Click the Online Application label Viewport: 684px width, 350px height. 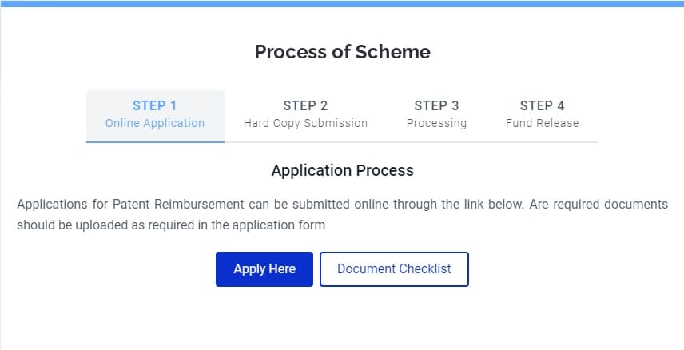pyautogui.click(x=155, y=124)
